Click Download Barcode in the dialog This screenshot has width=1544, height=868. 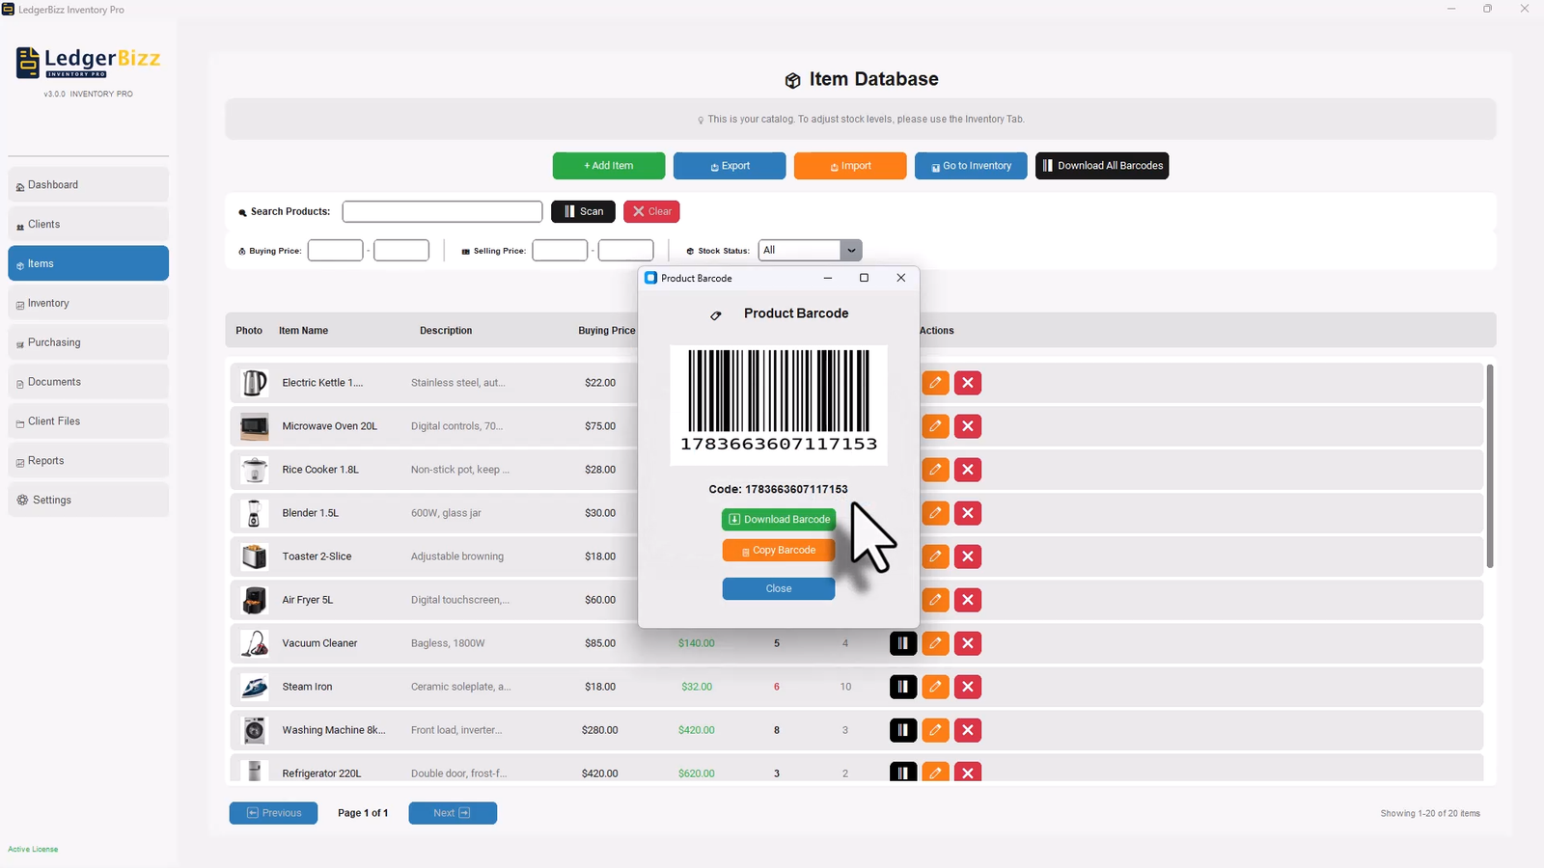pos(779,519)
